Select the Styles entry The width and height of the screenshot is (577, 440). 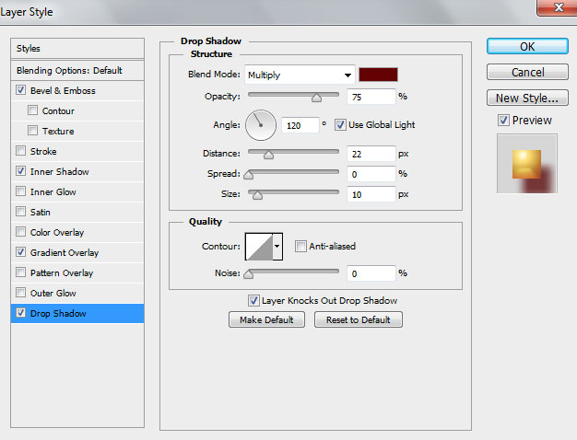pos(77,49)
